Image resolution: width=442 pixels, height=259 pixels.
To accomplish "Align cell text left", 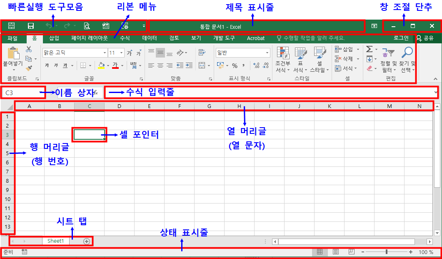I will pyautogui.click(x=151, y=65).
